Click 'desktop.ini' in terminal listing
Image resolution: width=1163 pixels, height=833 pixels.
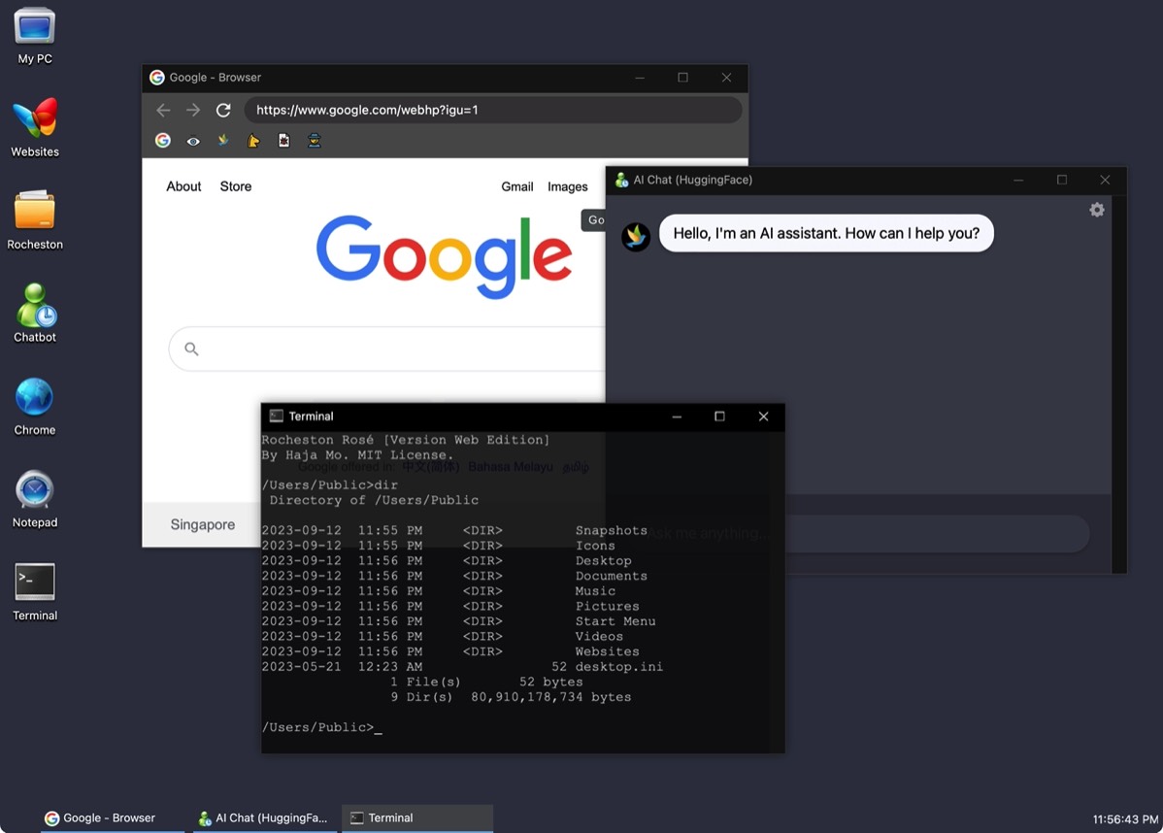tap(618, 667)
